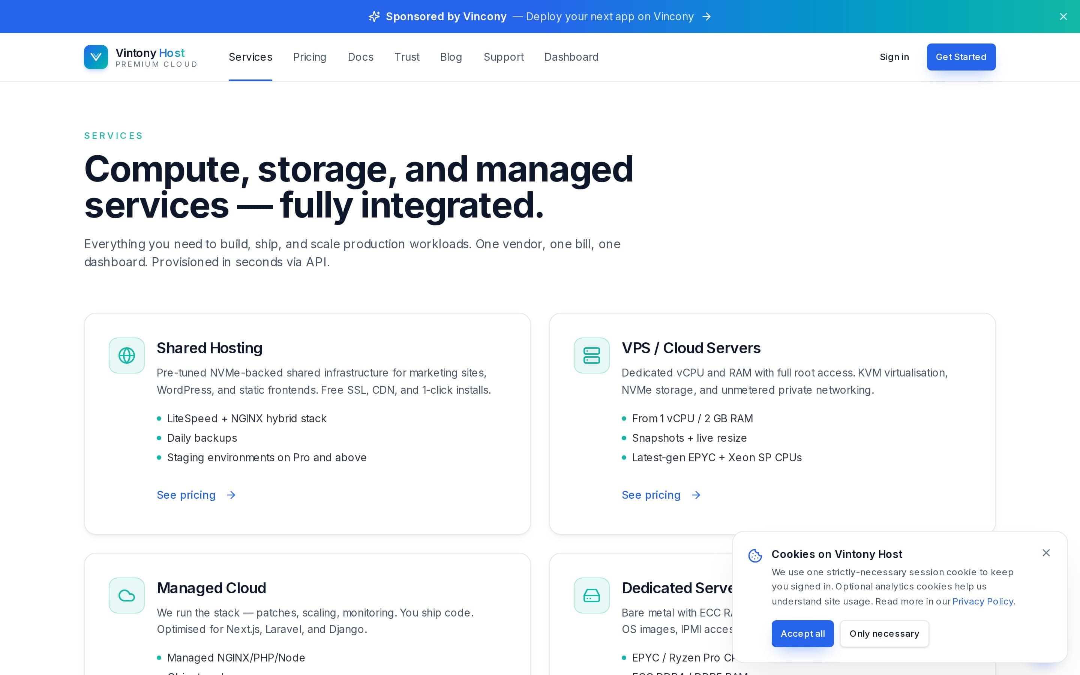The height and width of the screenshot is (675, 1080).
Task: Click the Managed Cloud card title
Action: [x=211, y=588]
